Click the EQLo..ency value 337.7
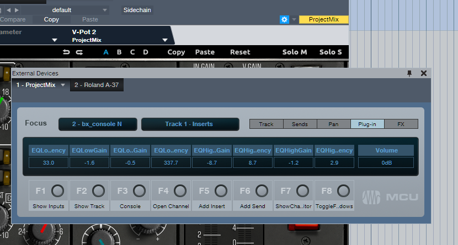 click(x=171, y=162)
